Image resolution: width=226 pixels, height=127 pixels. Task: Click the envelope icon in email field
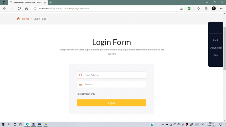(x=81, y=75)
